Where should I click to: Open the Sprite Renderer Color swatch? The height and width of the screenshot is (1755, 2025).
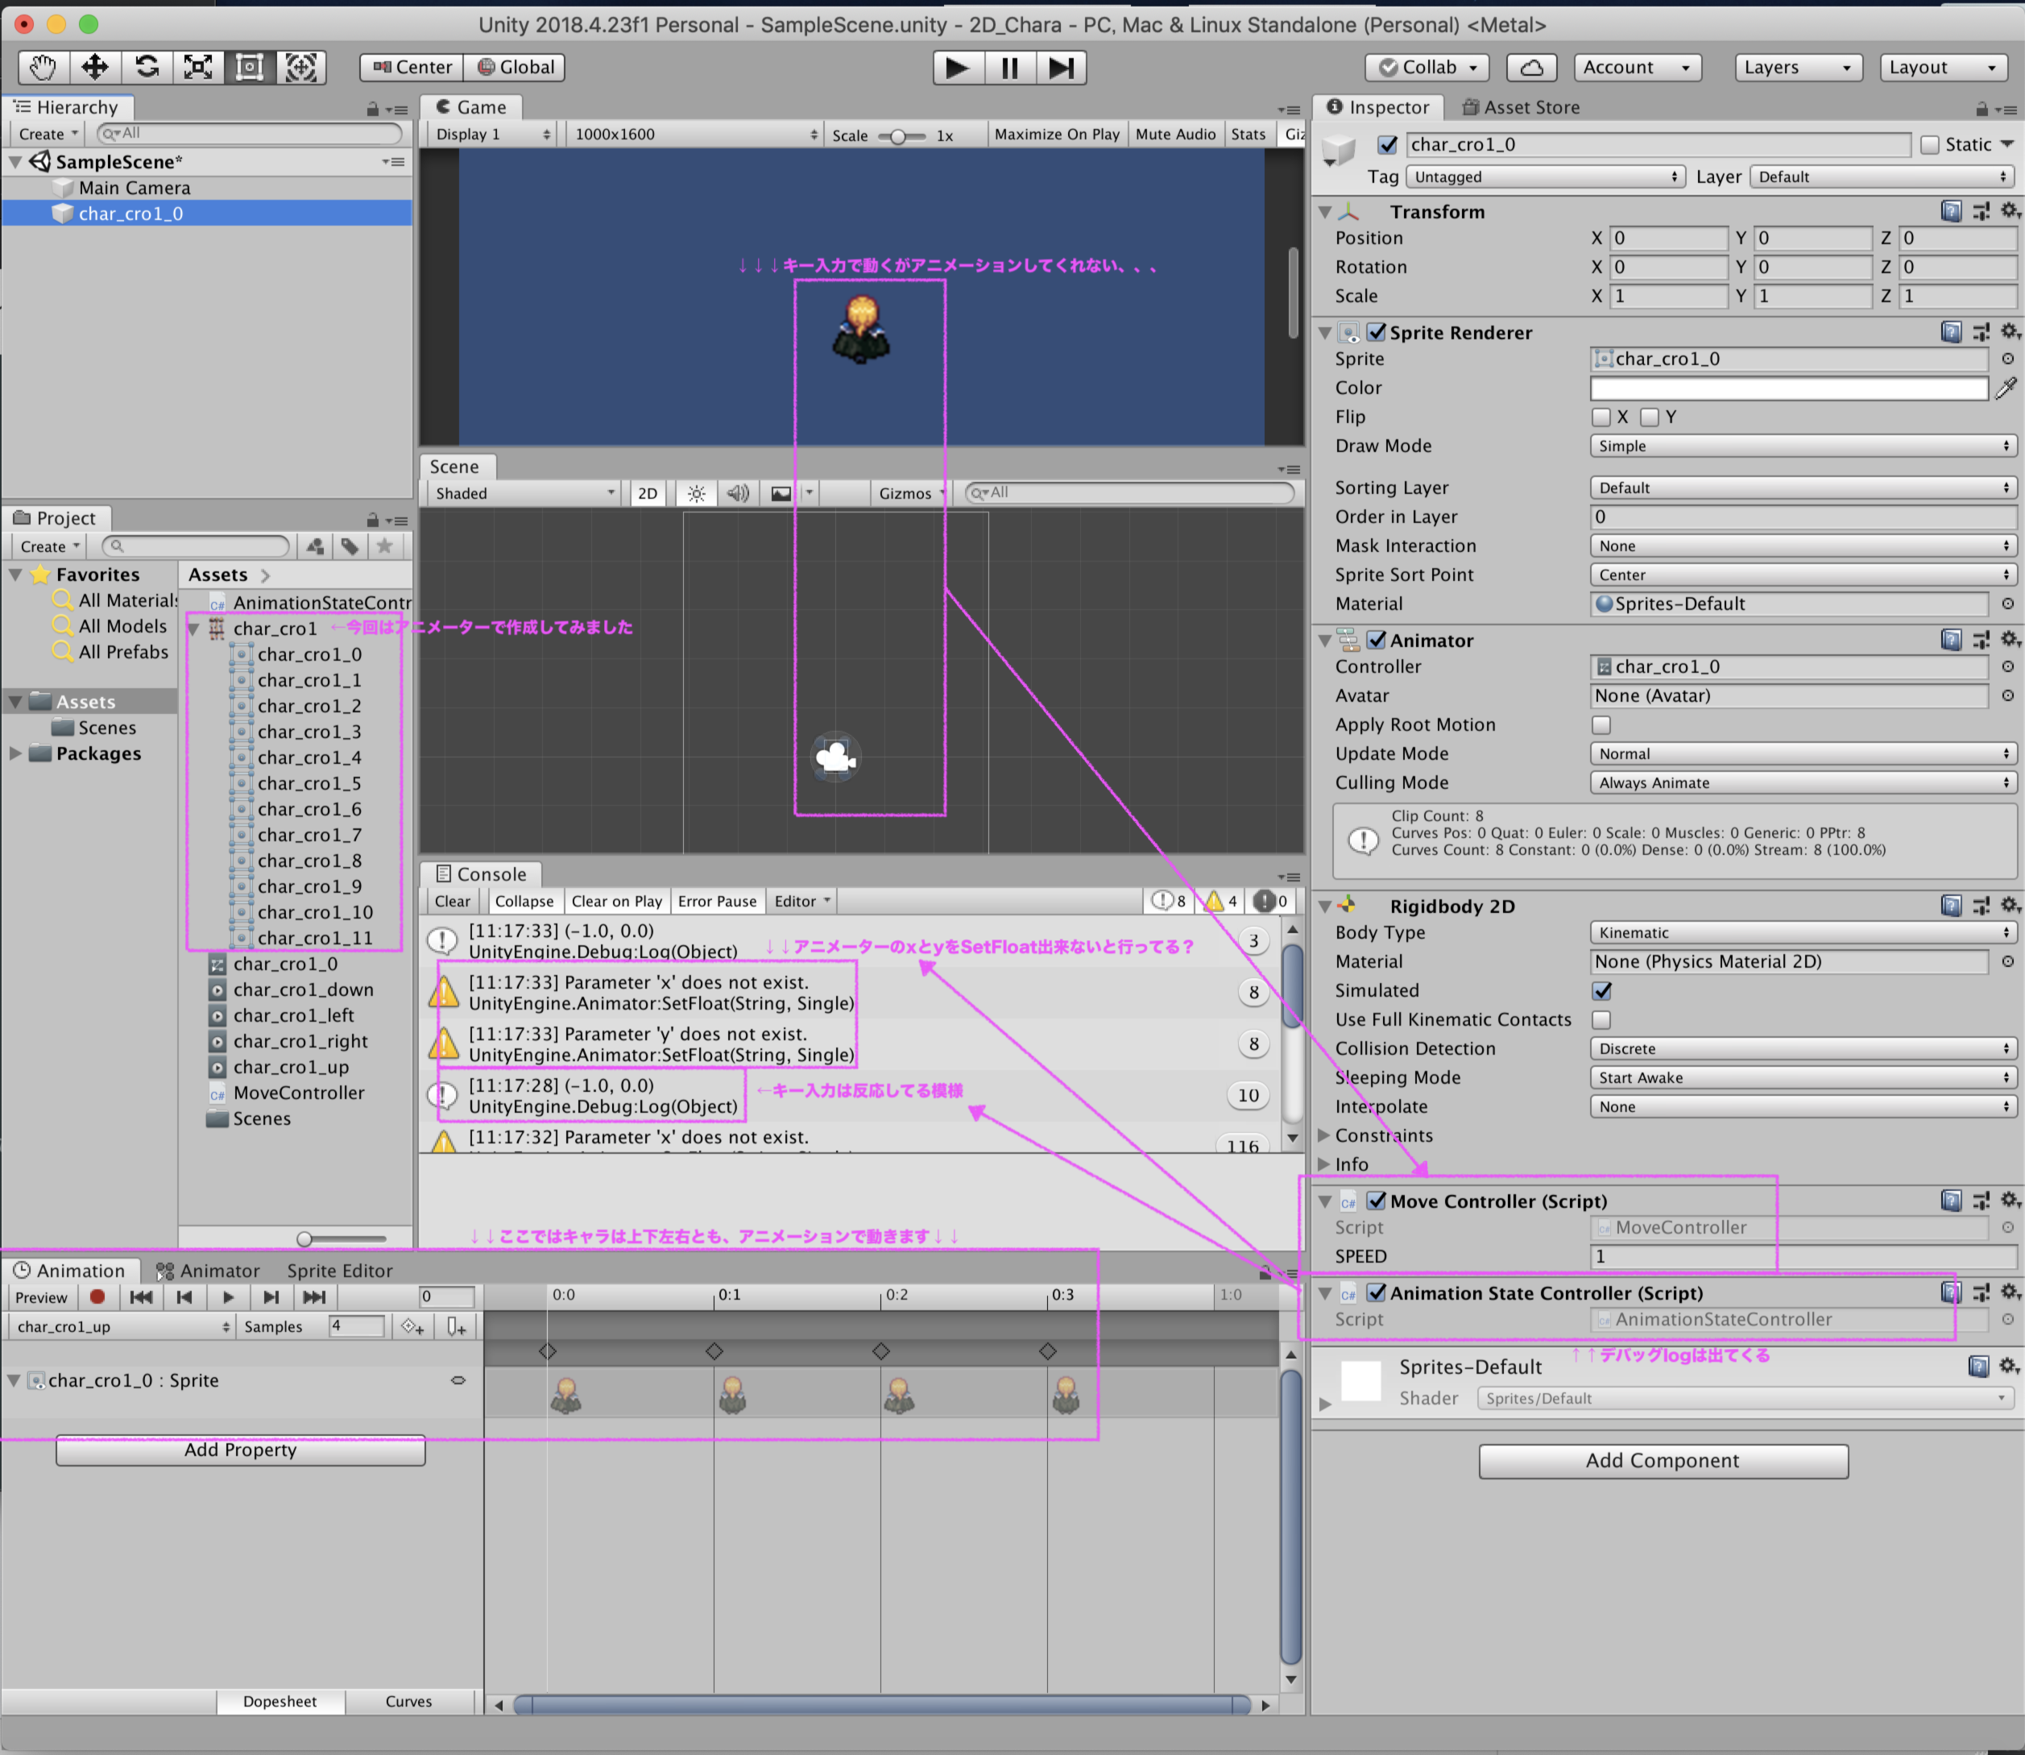point(1788,388)
